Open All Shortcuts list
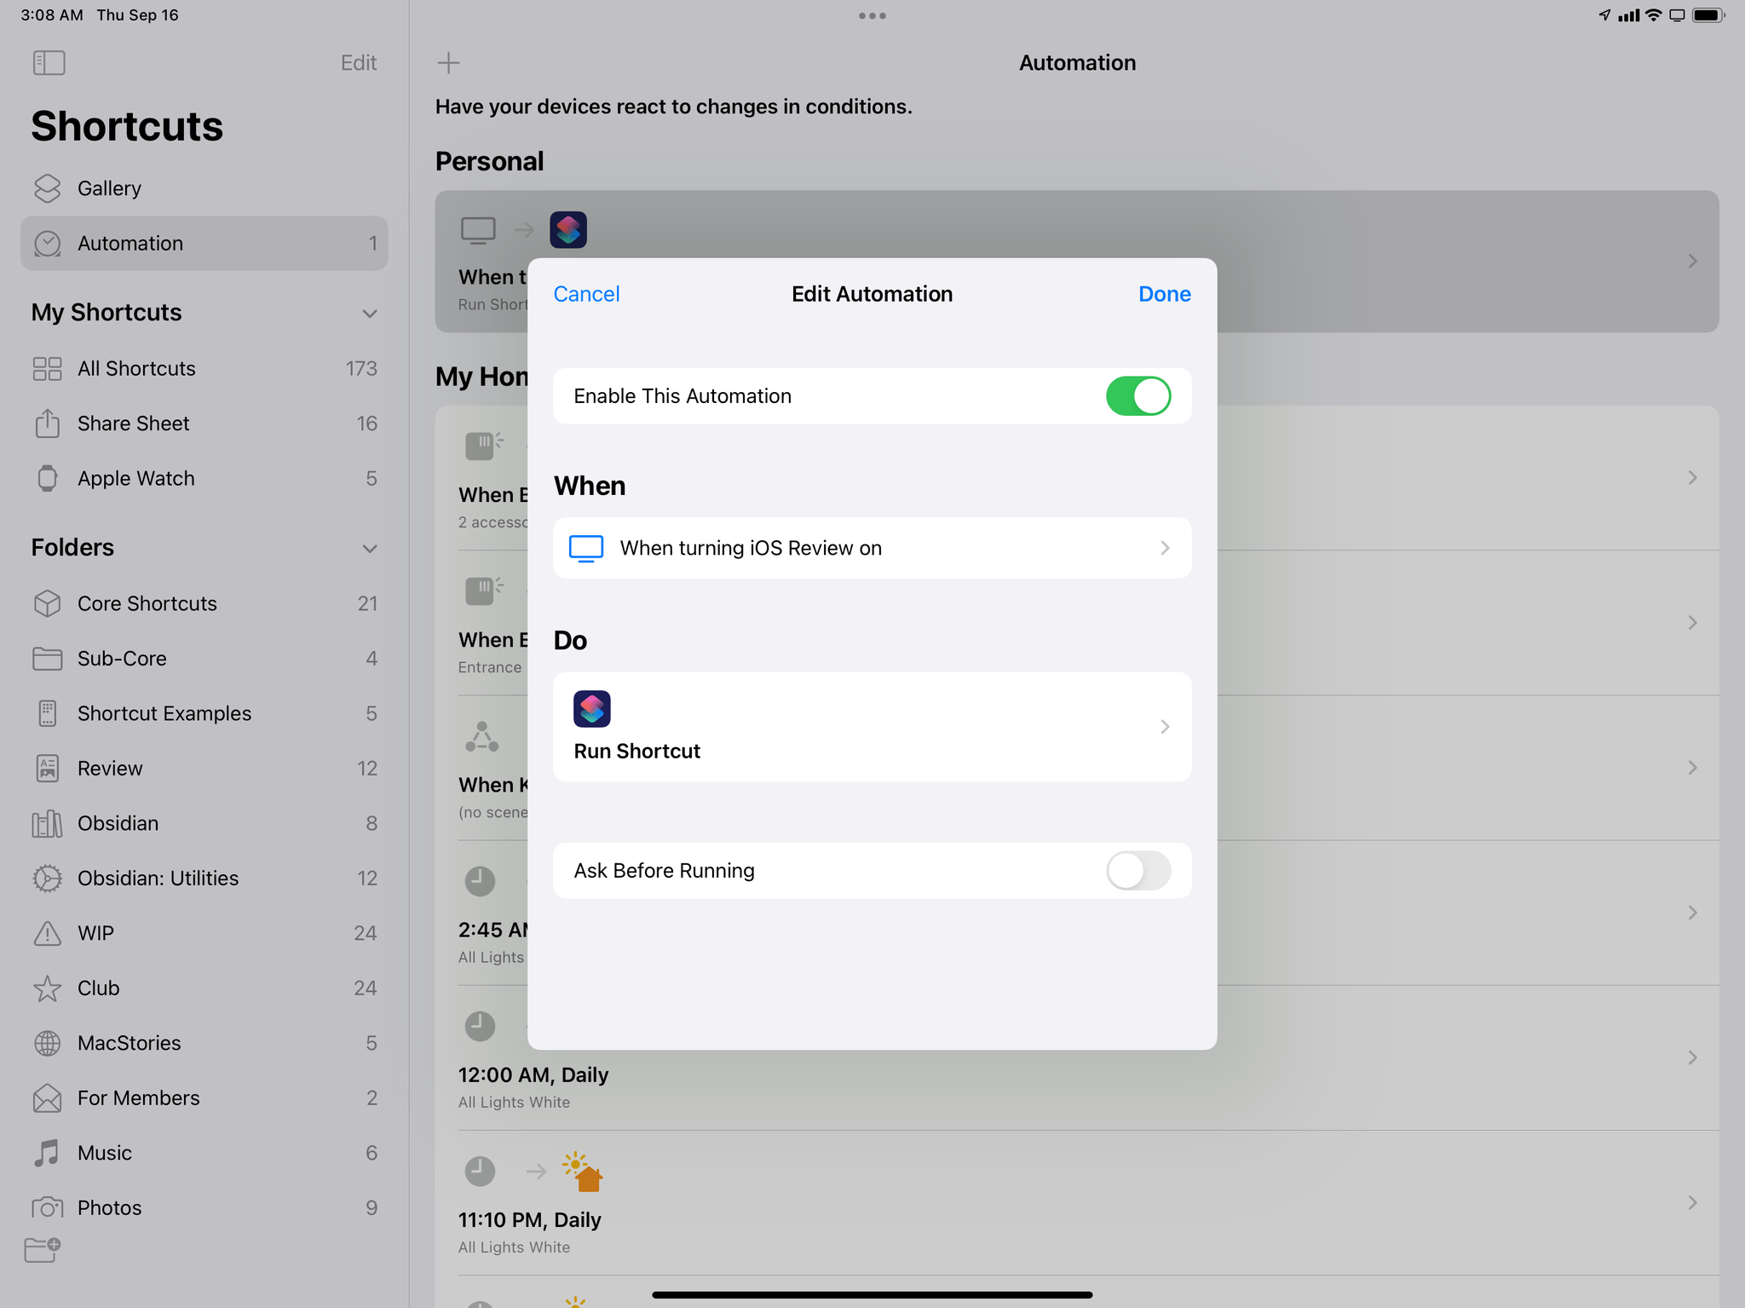This screenshot has width=1745, height=1308. [x=204, y=369]
